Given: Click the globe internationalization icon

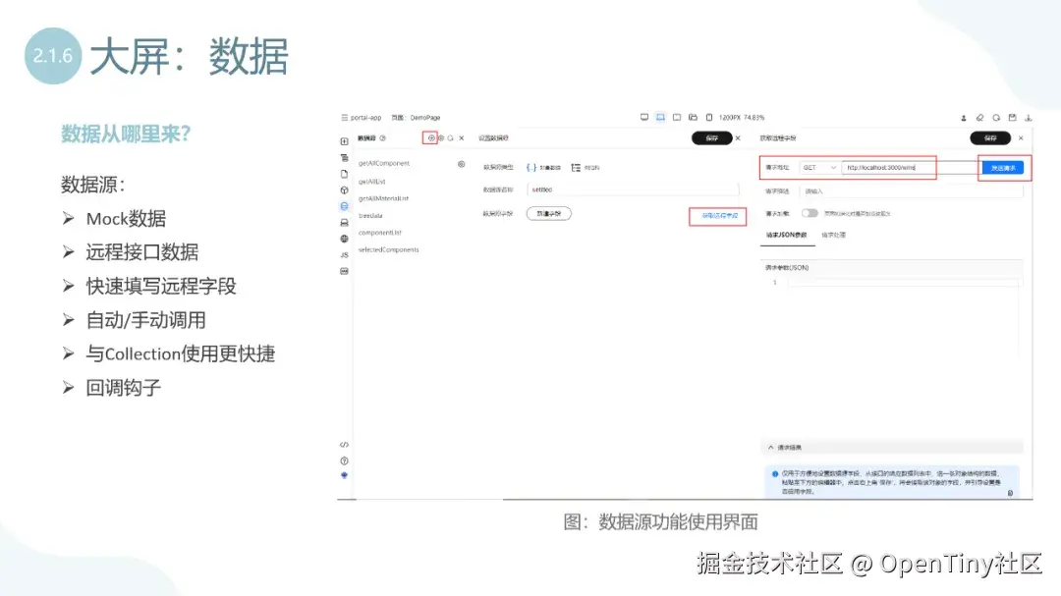Looking at the screenshot, I should (x=344, y=238).
